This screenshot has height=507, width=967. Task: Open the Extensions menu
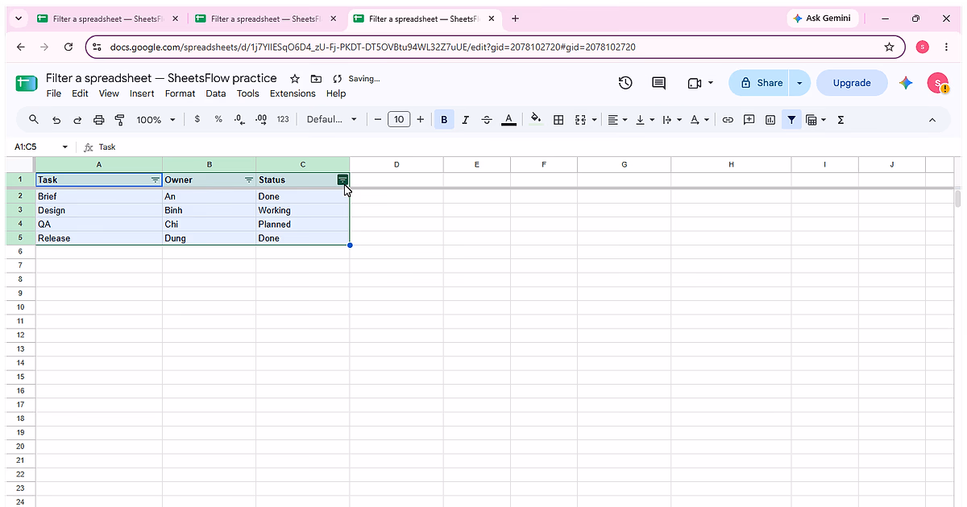point(293,93)
